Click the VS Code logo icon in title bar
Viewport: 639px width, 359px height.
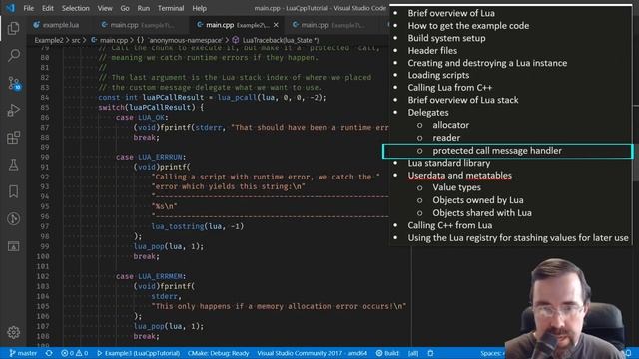pyautogui.click(x=10, y=8)
